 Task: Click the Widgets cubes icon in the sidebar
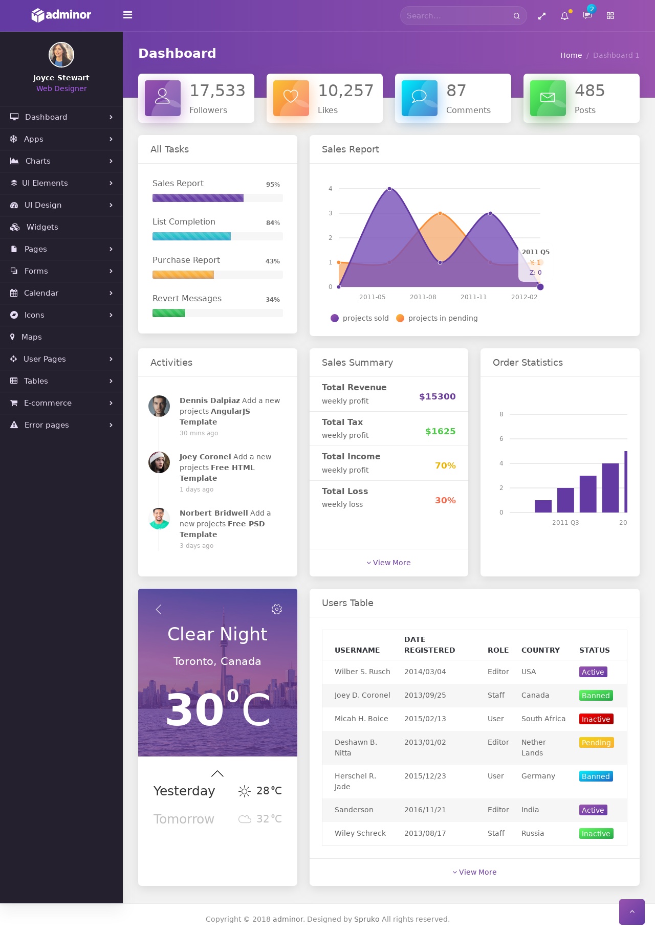click(15, 227)
